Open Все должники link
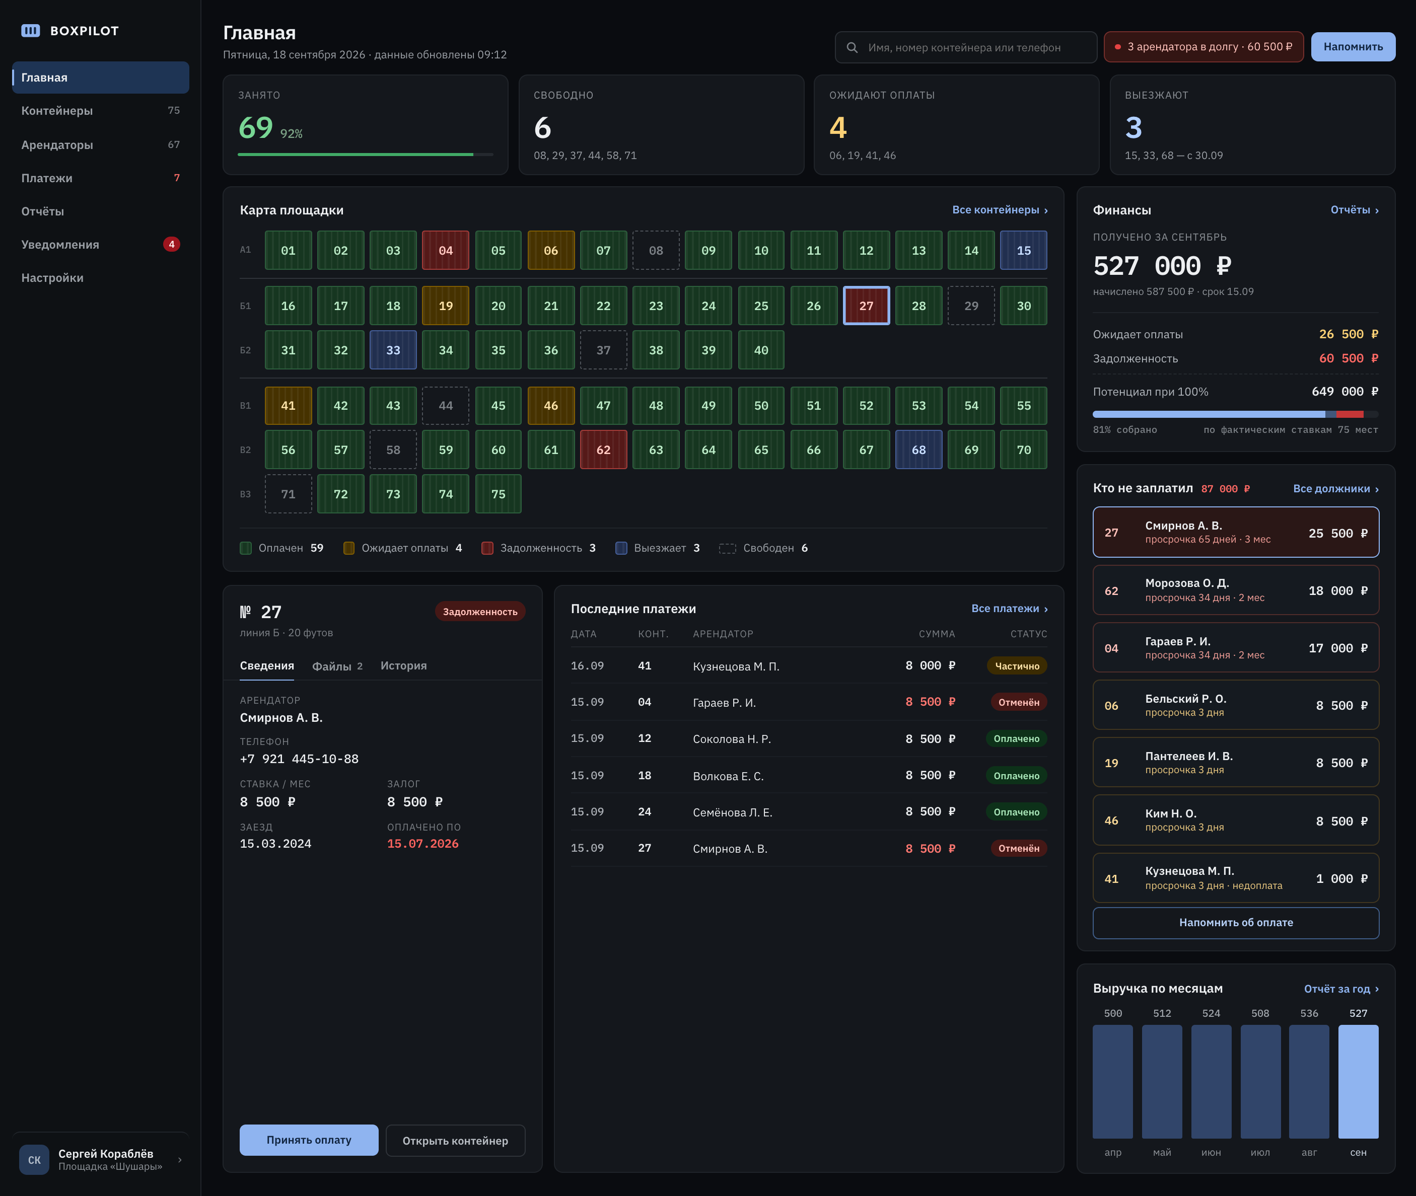Screen dimensions: 1416x1196 (x=1335, y=489)
